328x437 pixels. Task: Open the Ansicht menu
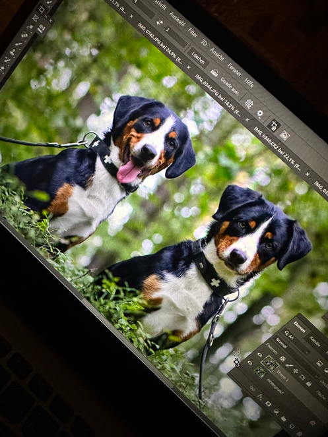pos(216,54)
